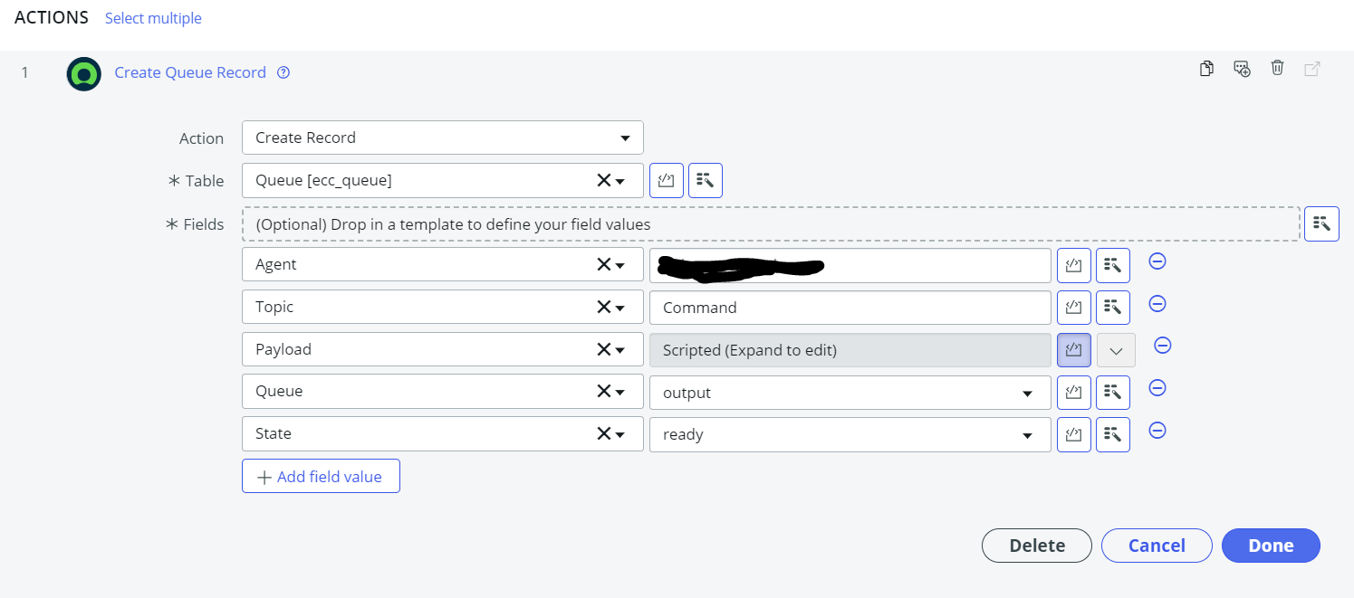Add an annotation comment to this action
Screen dimensions: 1354x598
[x=1242, y=69]
